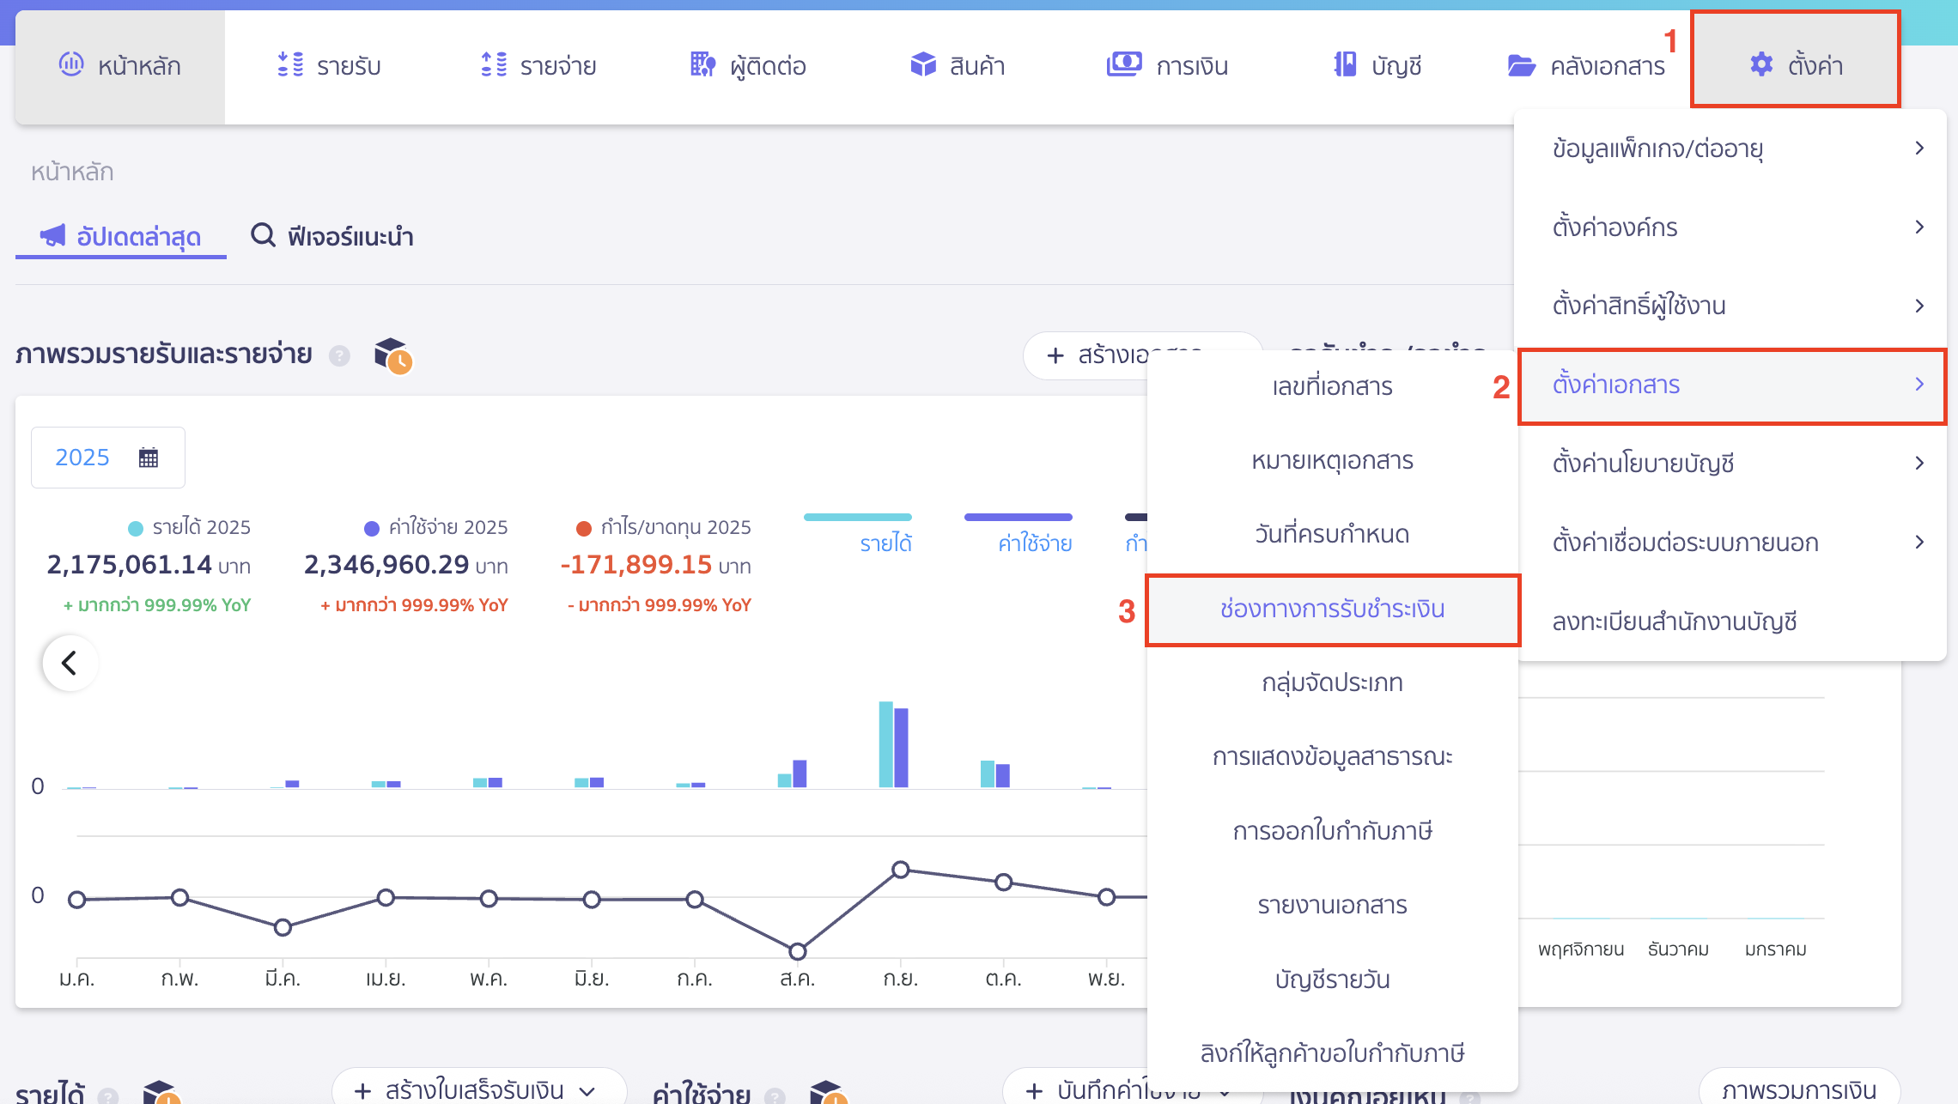1958x1104 pixels.
Task: Open the รายรับ income section icon
Action: point(292,64)
